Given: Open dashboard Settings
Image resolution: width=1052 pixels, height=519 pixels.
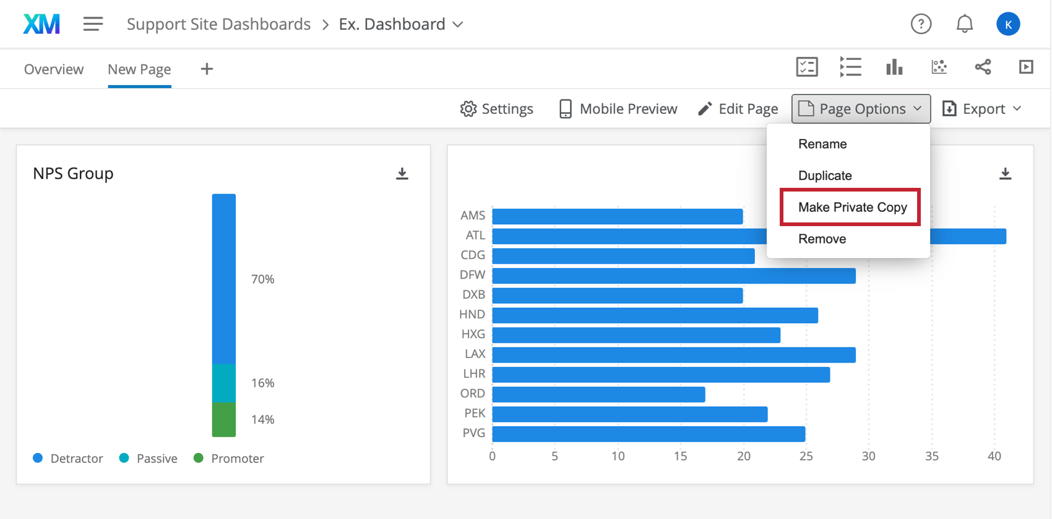Looking at the screenshot, I should pyautogui.click(x=496, y=109).
